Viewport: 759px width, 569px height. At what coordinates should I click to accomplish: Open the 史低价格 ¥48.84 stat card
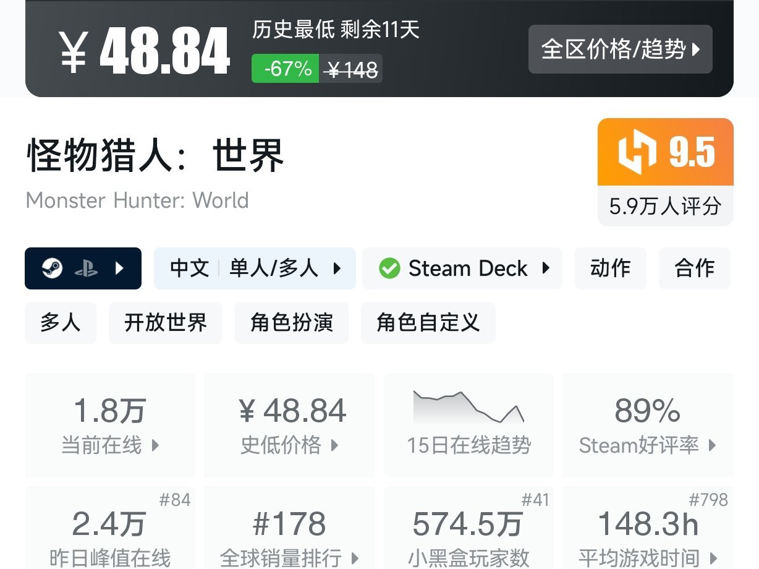tap(289, 425)
